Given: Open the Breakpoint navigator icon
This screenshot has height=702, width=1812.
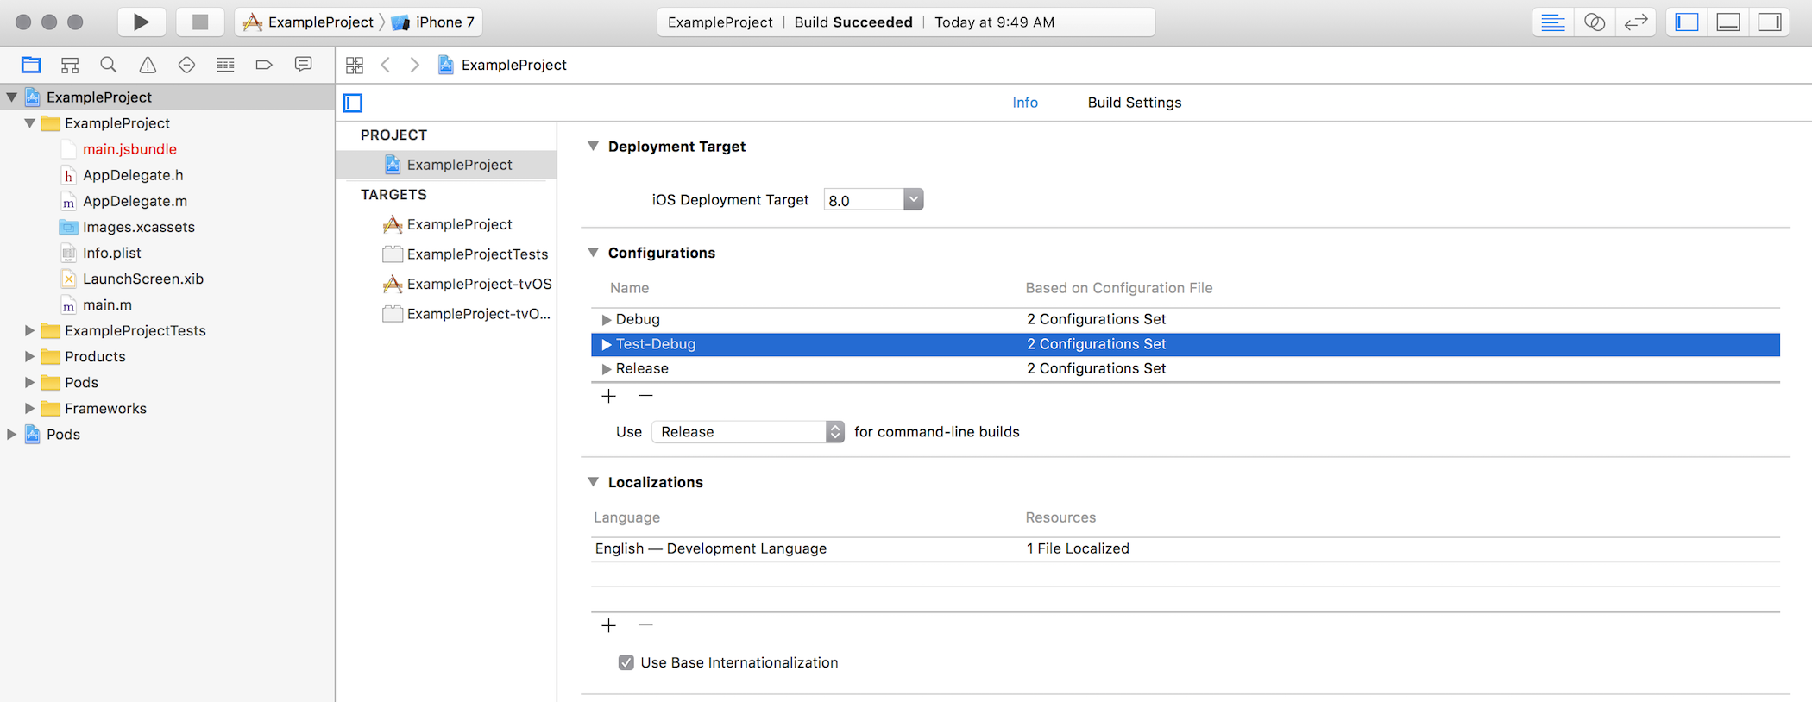Looking at the screenshot, I should (x=264, y=65).
